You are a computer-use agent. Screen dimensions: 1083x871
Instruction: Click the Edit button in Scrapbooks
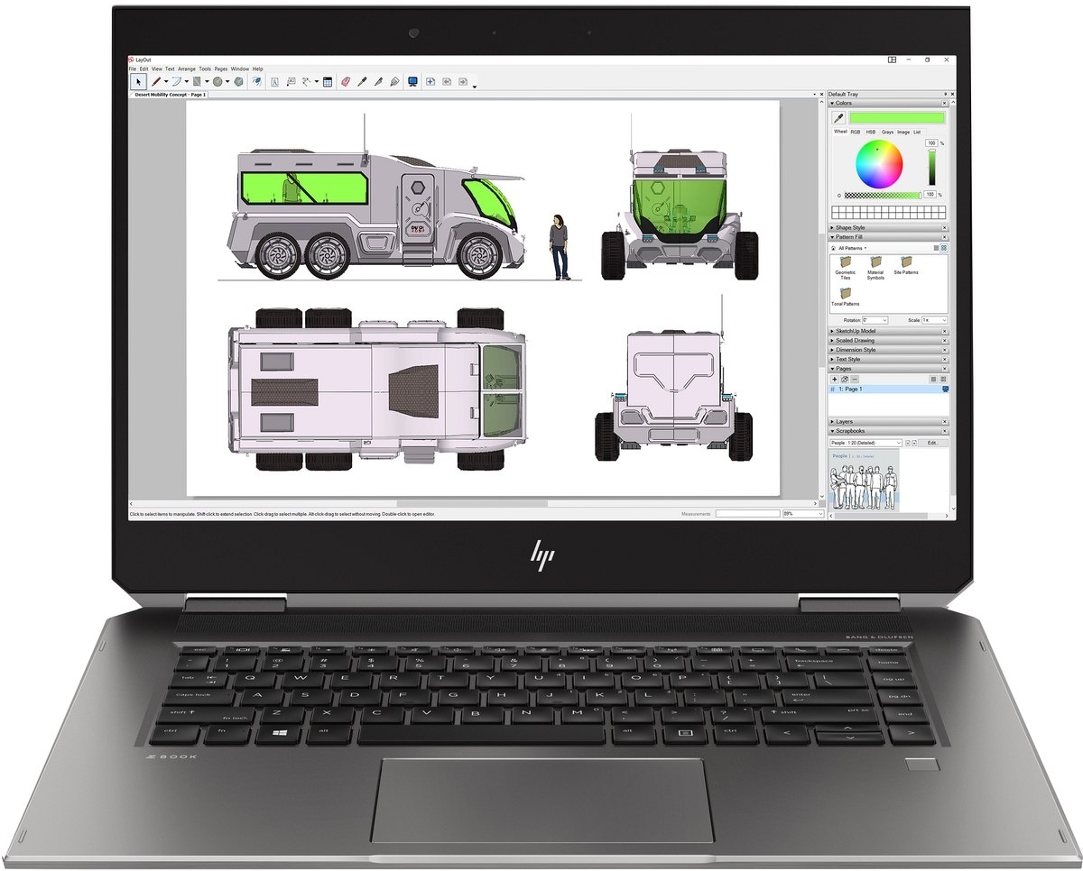click(932, 444)
